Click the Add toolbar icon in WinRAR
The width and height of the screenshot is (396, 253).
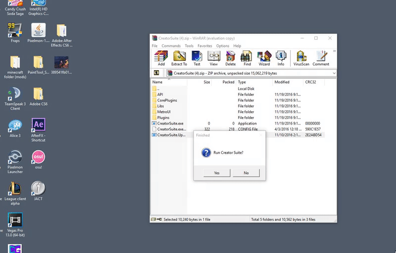click(x=161, y=58)
